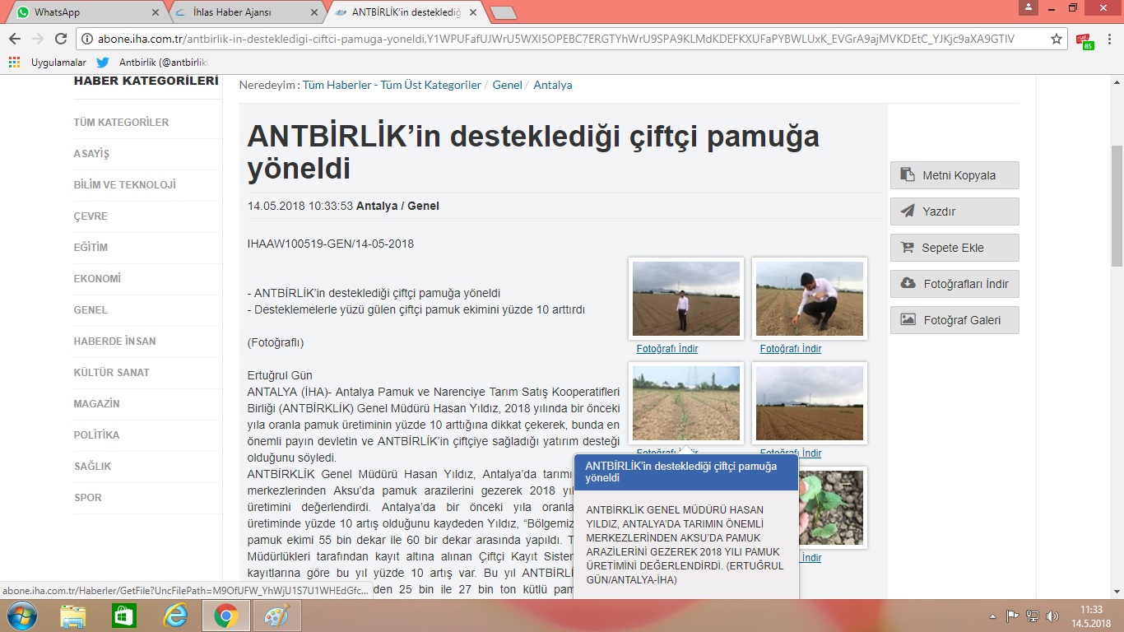Open the TÜM KATEGORİLER category
Image resolution: width=1124 pixels, height=632 pixels.
121,123
